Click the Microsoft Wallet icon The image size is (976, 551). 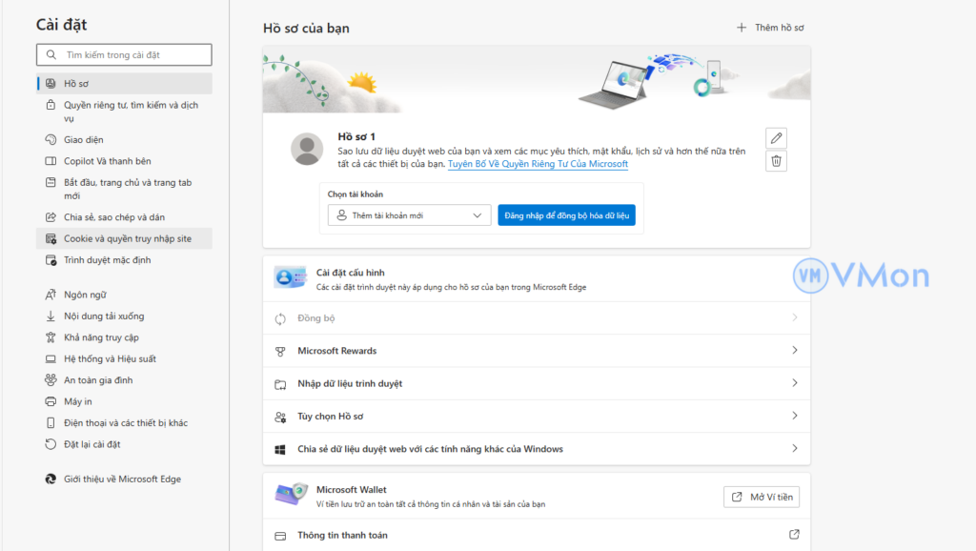290,494
